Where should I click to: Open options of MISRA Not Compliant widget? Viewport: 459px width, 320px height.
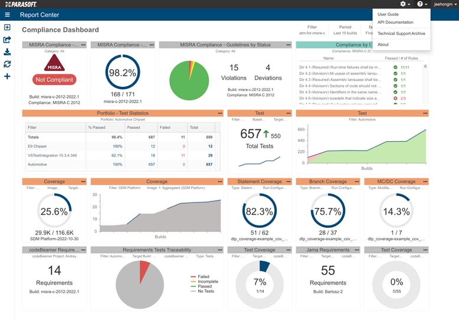point(83,45)
